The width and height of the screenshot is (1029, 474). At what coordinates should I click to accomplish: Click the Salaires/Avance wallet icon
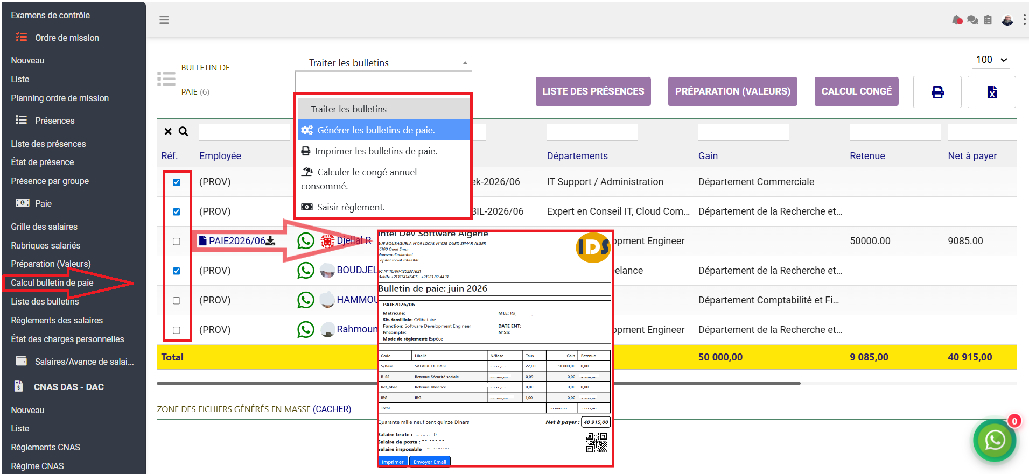click(22, 361)
